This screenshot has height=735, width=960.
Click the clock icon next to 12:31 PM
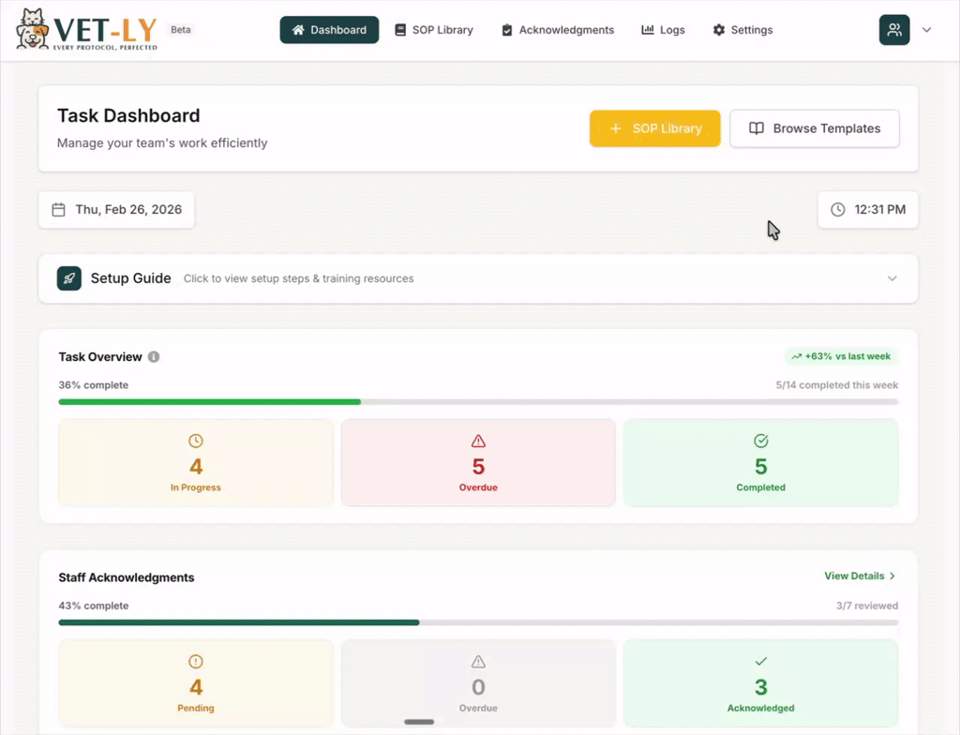[x=837, y=210]
